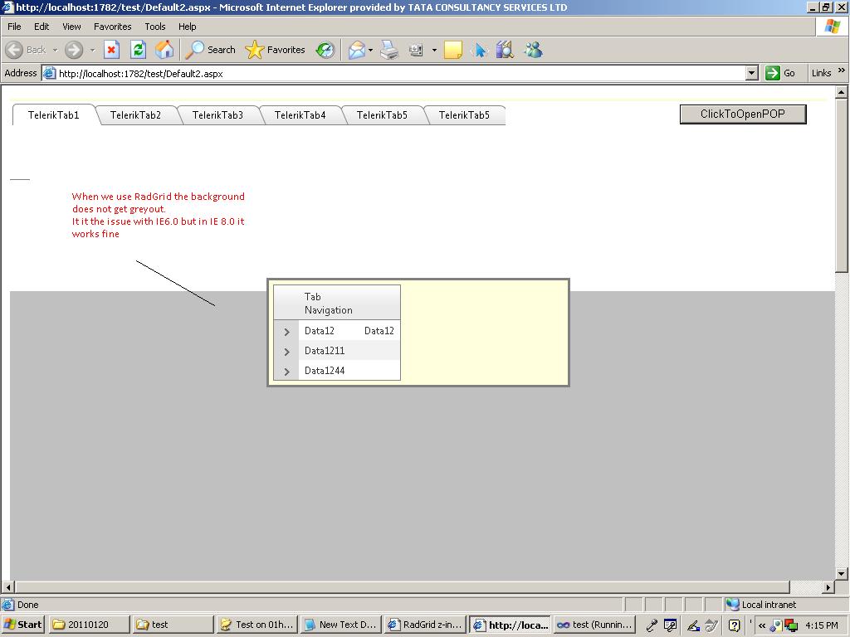Screen dimensions: 850x637
Task: Click the vertical scrollbar down arrow
Action: pos(841,573)
